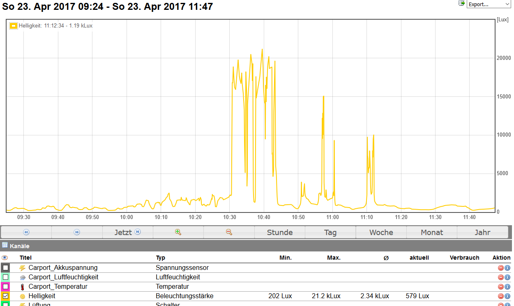This screenshot has height=306, width=514.
Task: Click the yellow Helligkeit legend swatch in the chart
Action: point(14,26)
